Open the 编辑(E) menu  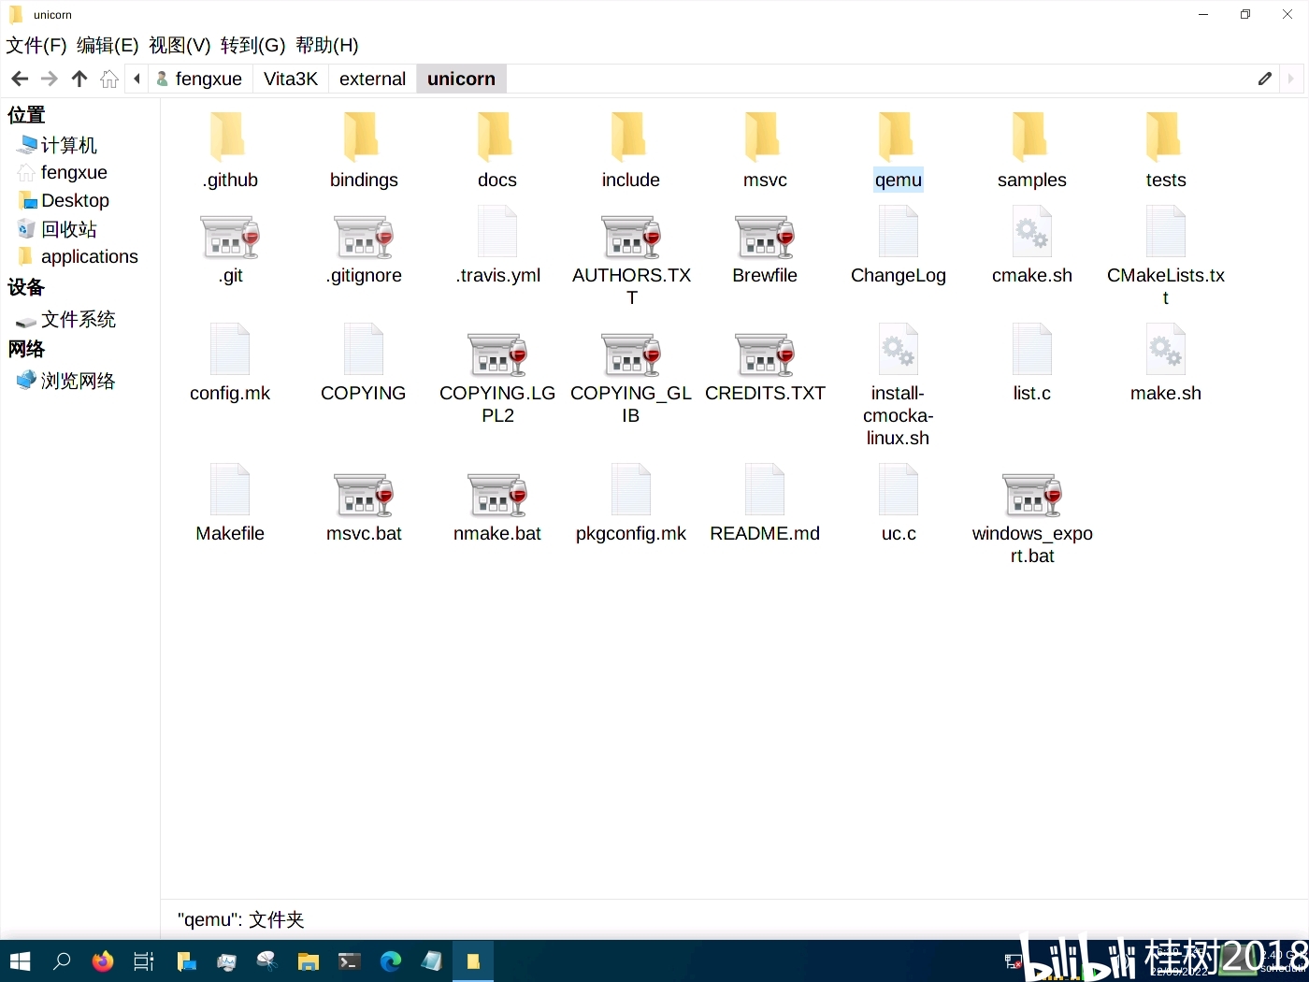pos(108,46)
